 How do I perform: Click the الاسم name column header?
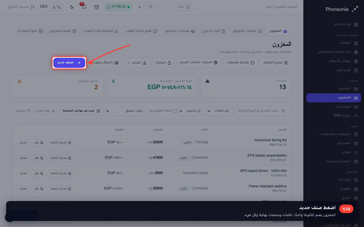283,130
